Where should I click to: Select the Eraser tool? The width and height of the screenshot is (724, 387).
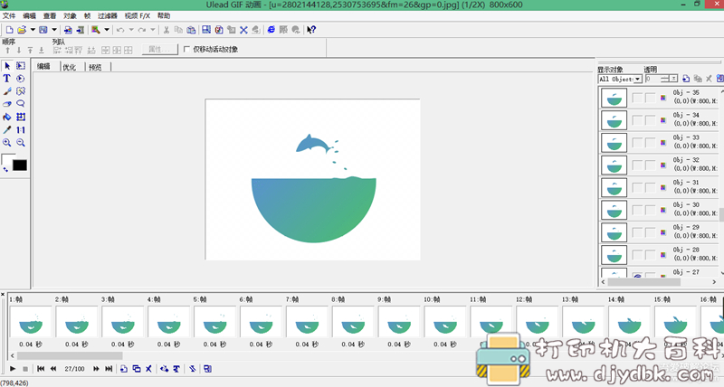coord(7,104)
